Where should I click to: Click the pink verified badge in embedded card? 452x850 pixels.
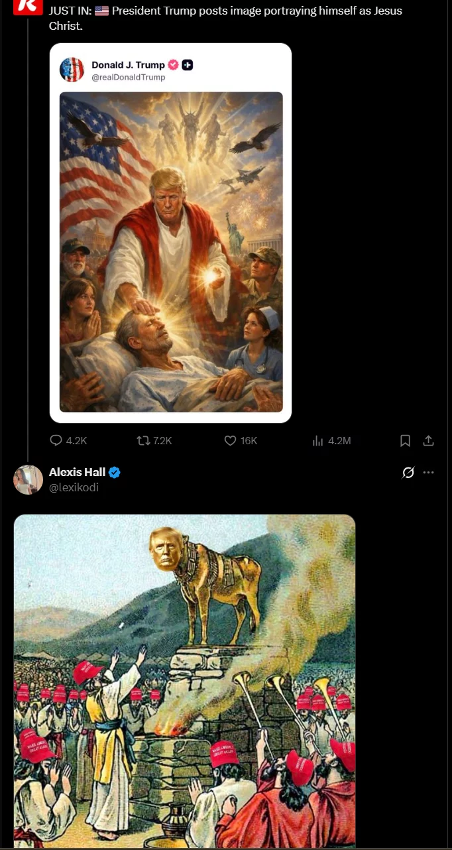tap(173, 65)
